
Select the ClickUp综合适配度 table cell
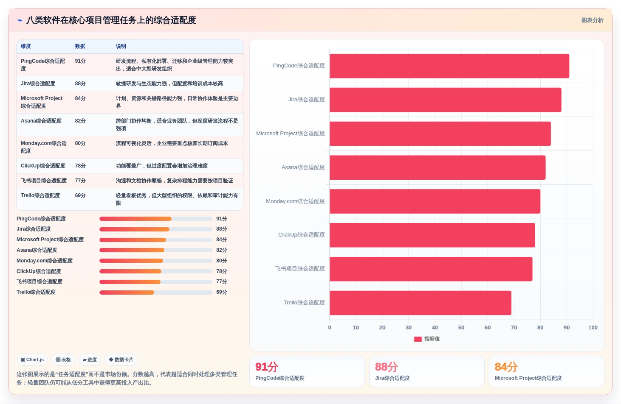click(43, 166)
